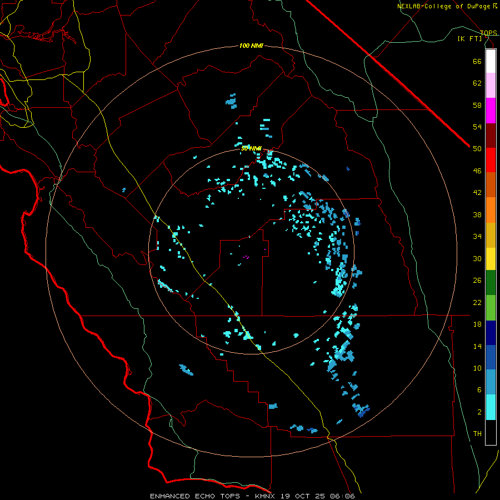The height and width of the screenshot is (500, 500).
Task: Click the 10 legend value
Action: pyautogui.click(x=477, y=368)
